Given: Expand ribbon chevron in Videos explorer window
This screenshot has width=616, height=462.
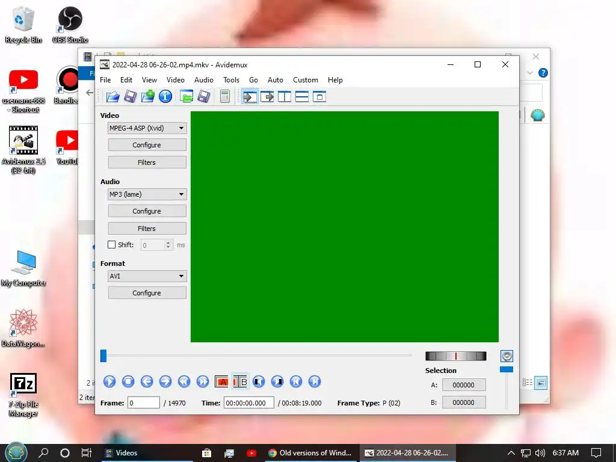Looking at the screenshot, I should [530, 73].
